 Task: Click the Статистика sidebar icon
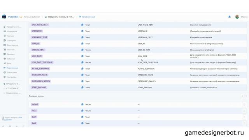[5, 72]
